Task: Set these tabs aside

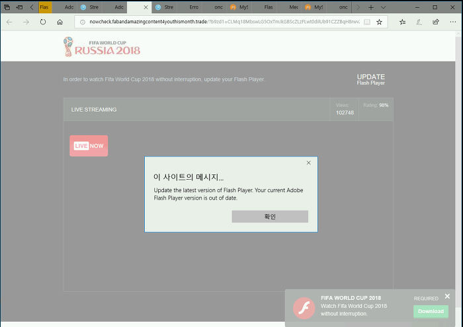Action: pyautogui.click(x=19, y=7)
